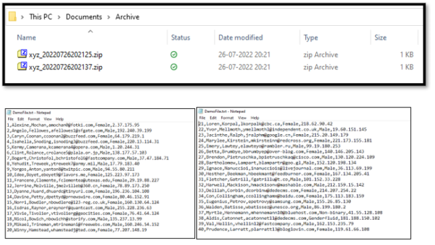Click 1 KB size of xyz_20220726202137.zip
Viewport: 435px width, 245px height.
[406, 67]
